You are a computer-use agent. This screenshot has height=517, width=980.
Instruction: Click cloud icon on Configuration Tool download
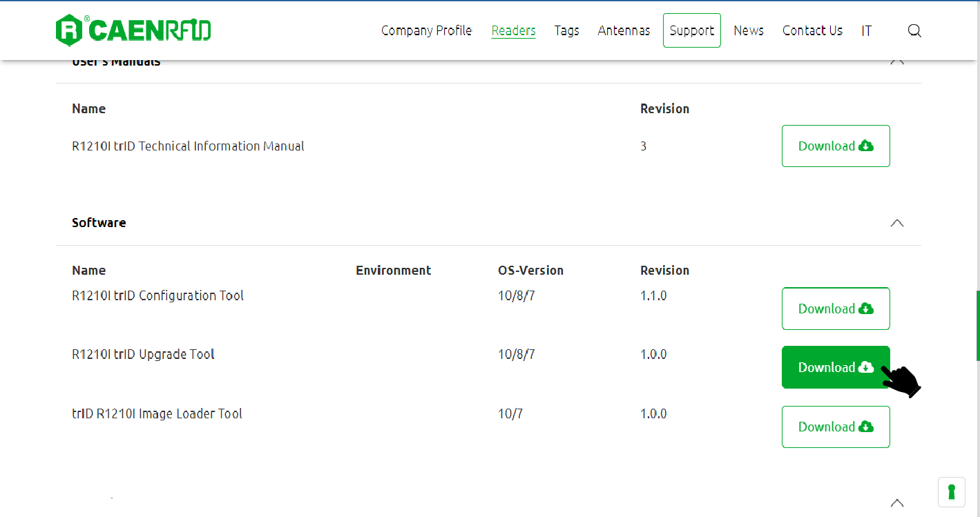pos(866,309)
